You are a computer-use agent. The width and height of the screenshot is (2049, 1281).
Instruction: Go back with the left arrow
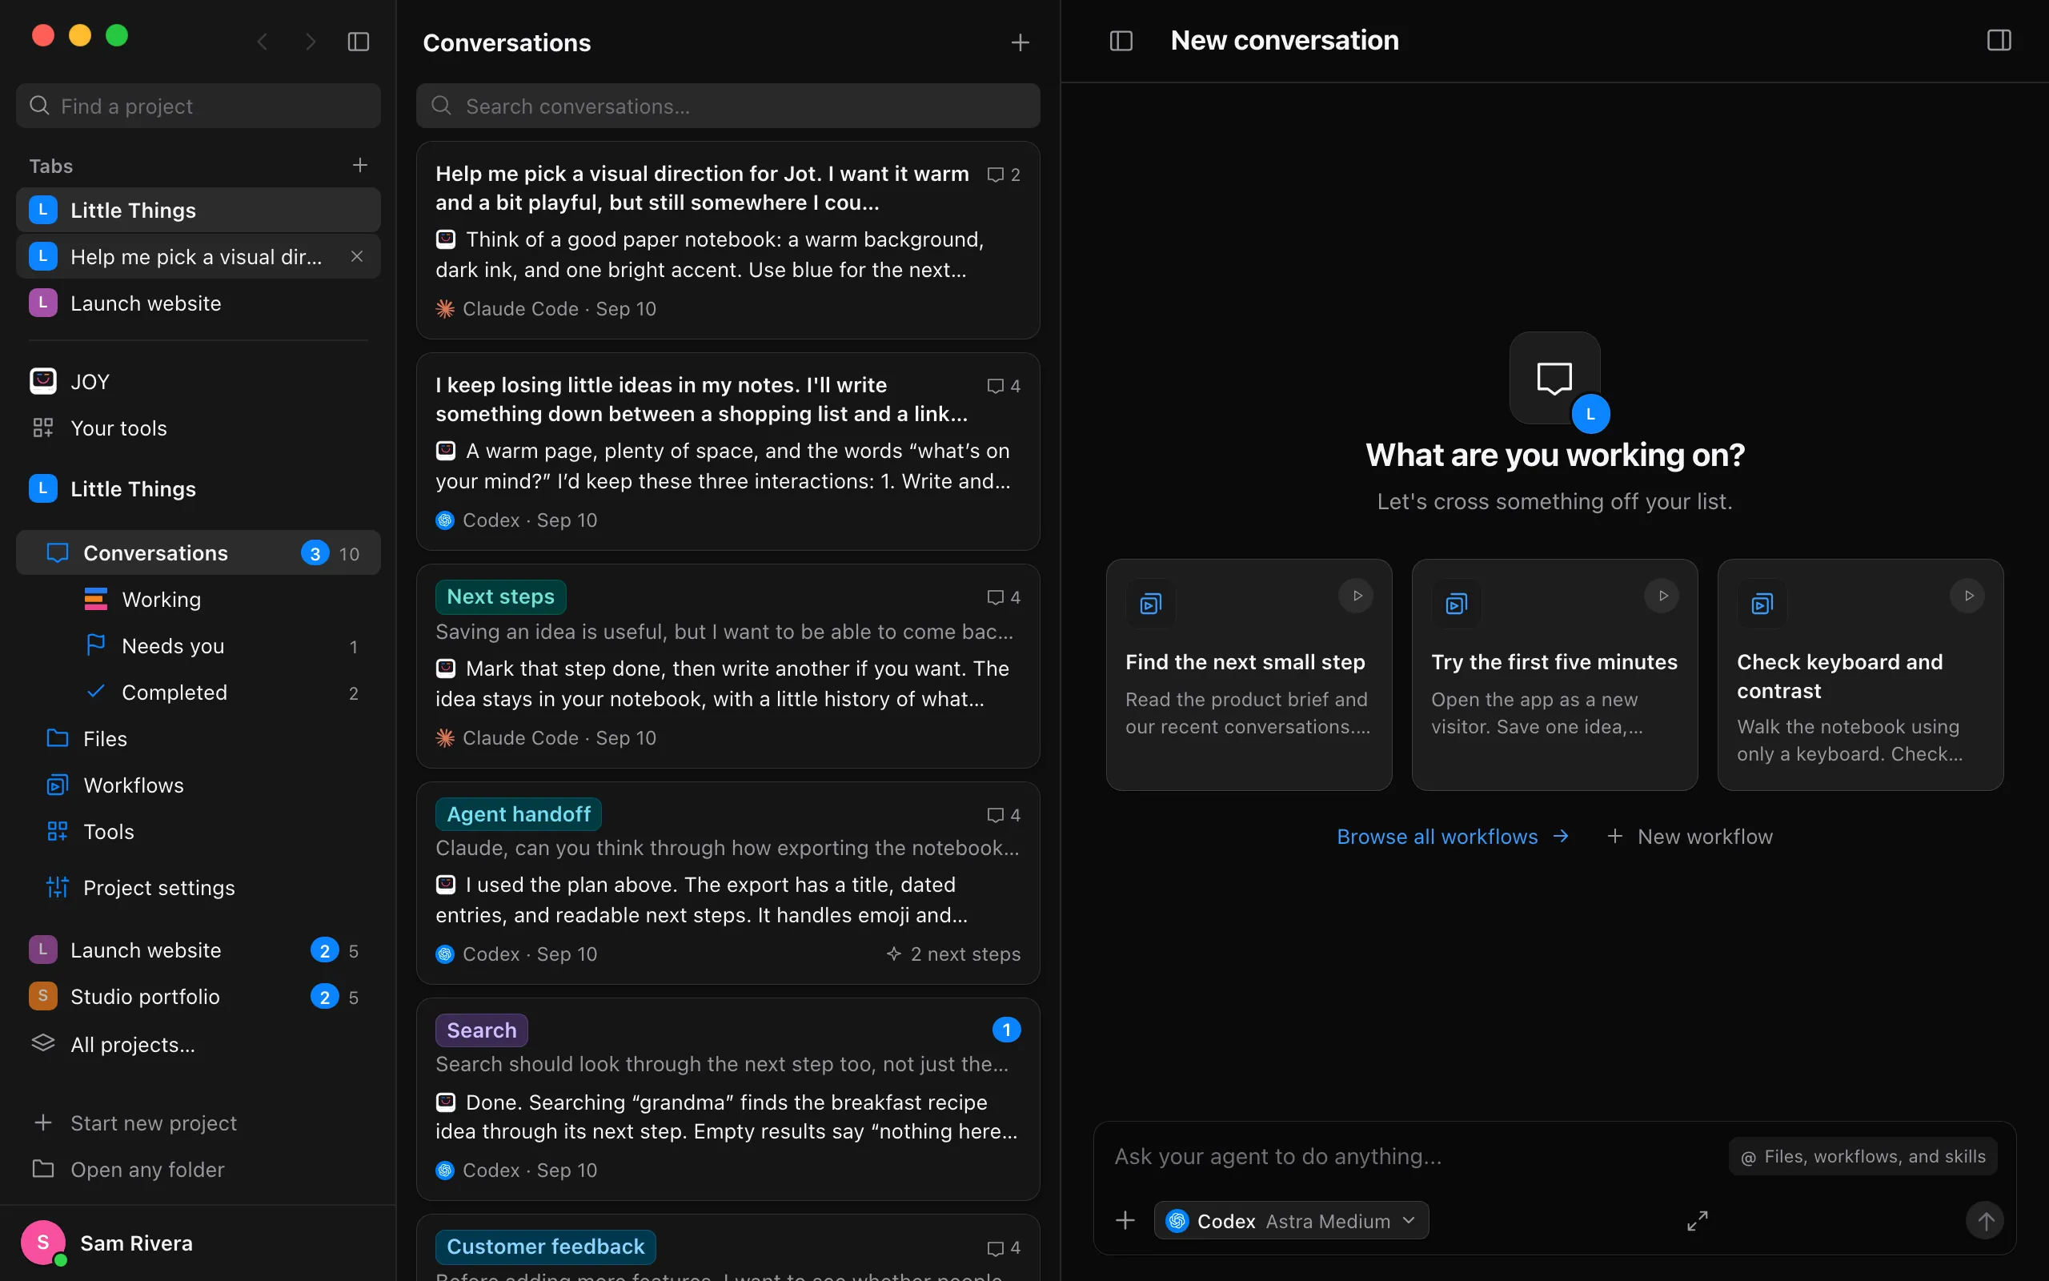[263, 42]
